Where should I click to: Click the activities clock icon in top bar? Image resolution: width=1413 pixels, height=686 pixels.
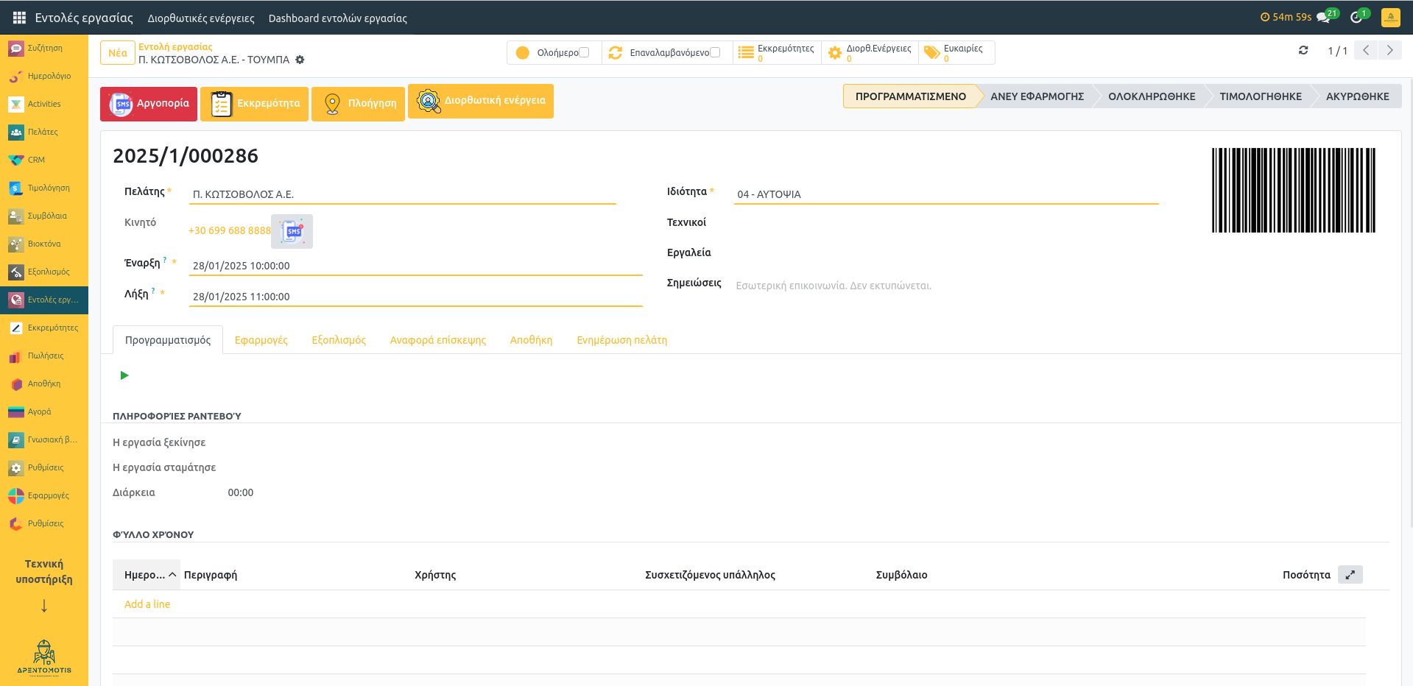[x=1356, y=18]
